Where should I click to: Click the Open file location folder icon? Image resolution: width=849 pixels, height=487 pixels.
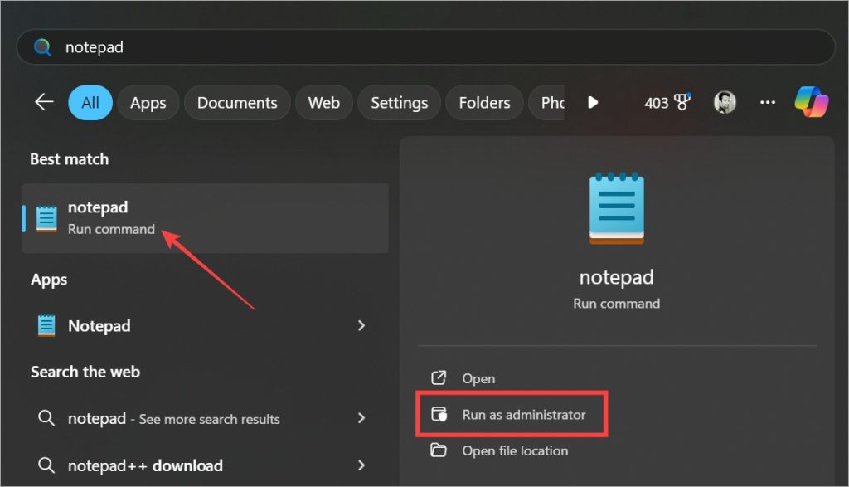tap(438, 450)
